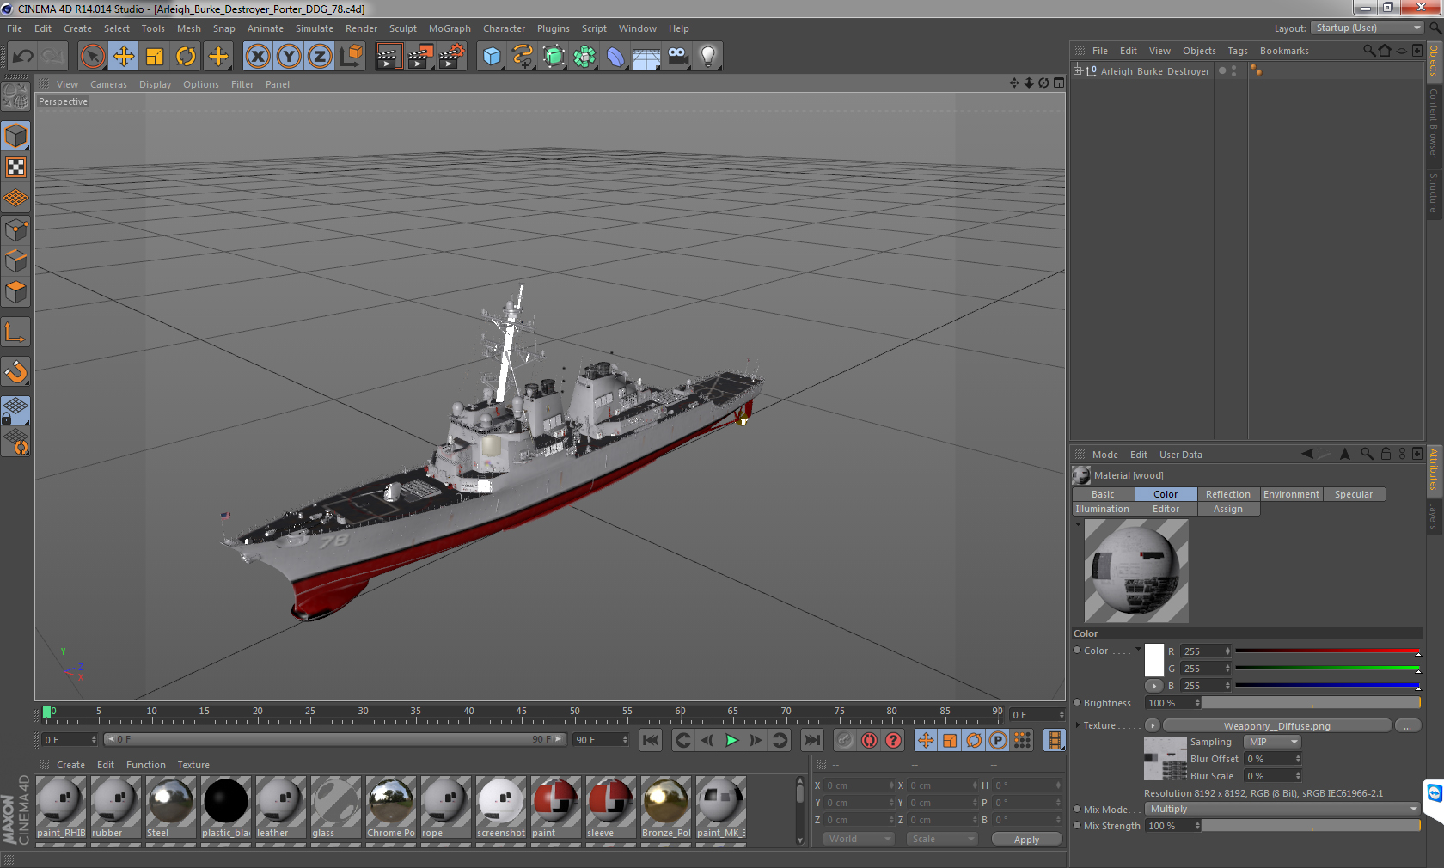The image size is (1444, 868).
Task: Click Apply in coordinates panel
Action: click(x=1026, y=840)
